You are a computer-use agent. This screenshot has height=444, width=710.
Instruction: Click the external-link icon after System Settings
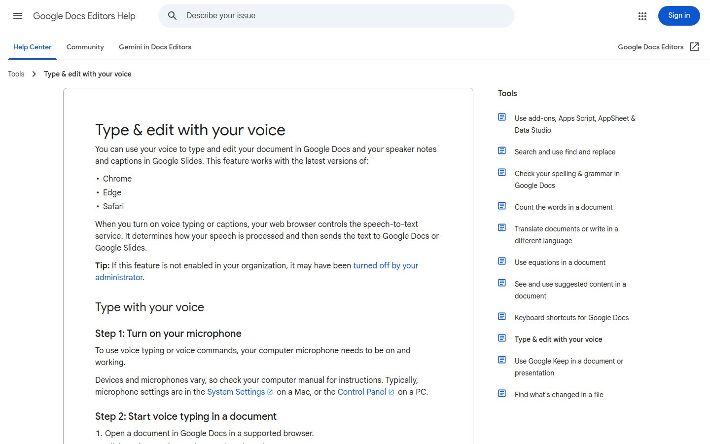pyautogui.click(x=270, y=391)
